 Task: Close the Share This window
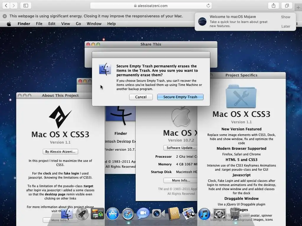click(x=88, y=44)
